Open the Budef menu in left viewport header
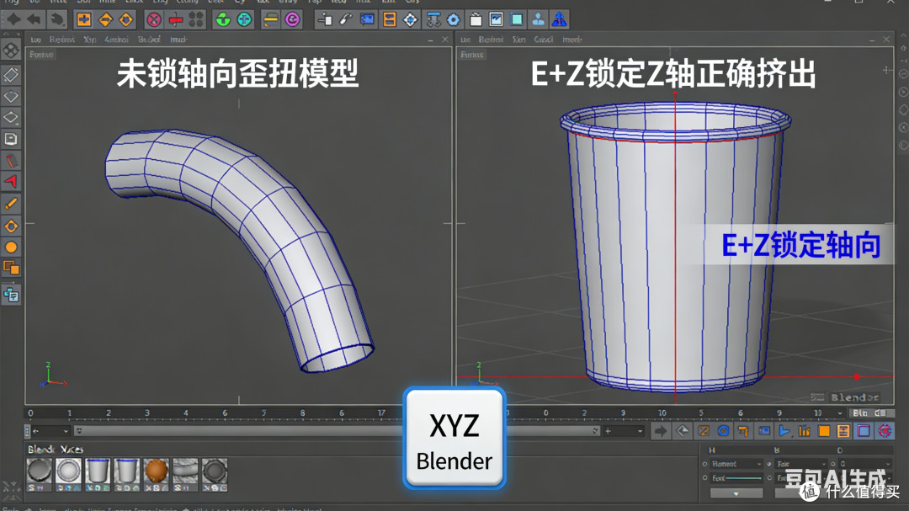 (x=149, y=40)
